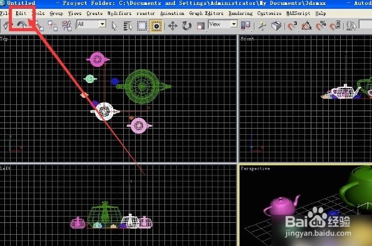The image size is (372, 246).
Task: Select the blue teapot in Top view
Action: pos(115,82)
